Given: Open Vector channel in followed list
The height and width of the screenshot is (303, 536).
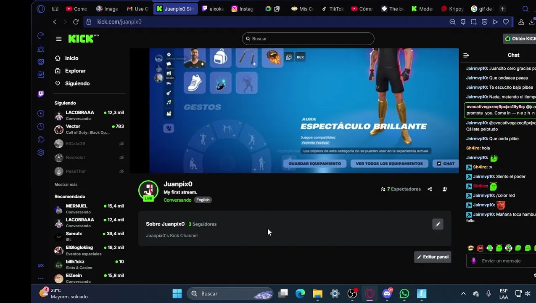Looking at the screenshot, I should pos(89,129).
